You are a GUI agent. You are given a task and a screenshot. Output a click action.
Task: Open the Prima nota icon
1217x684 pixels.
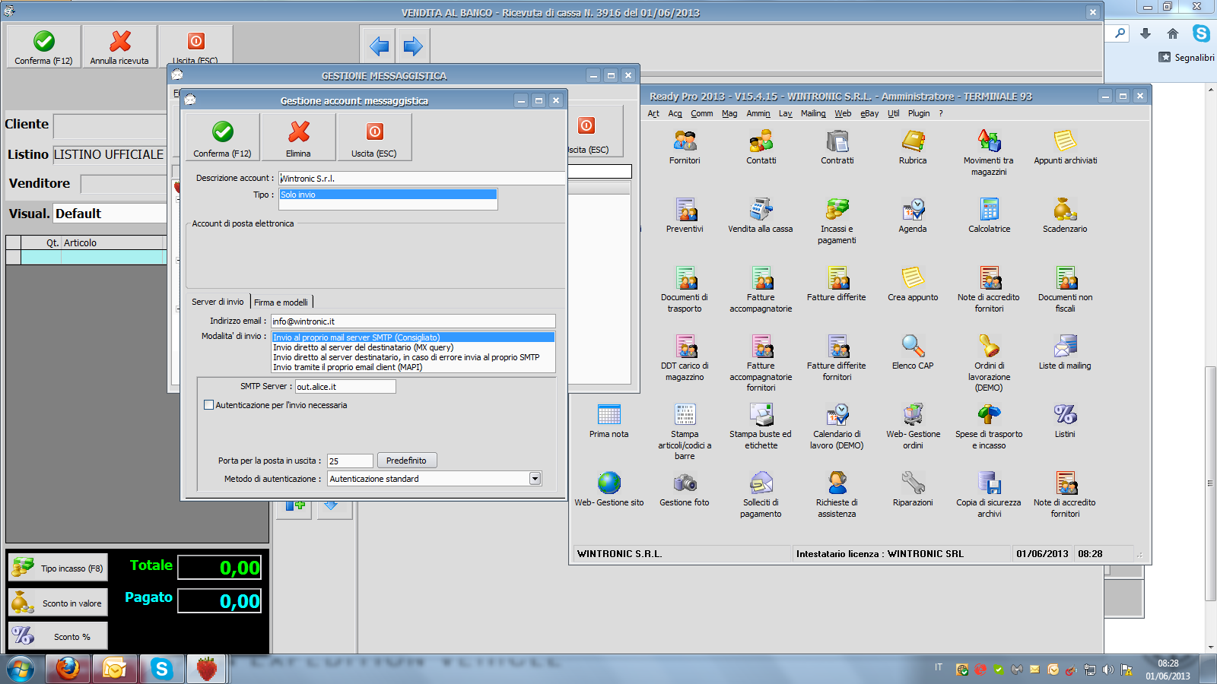click(x=608, y=421)
